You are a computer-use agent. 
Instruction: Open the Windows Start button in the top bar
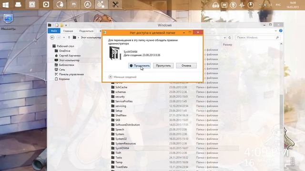coord(5,4)
